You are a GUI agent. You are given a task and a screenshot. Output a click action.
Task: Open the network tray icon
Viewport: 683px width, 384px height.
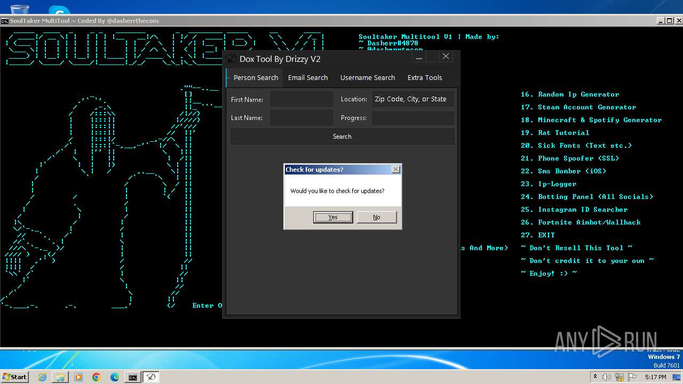pos(620,377)
